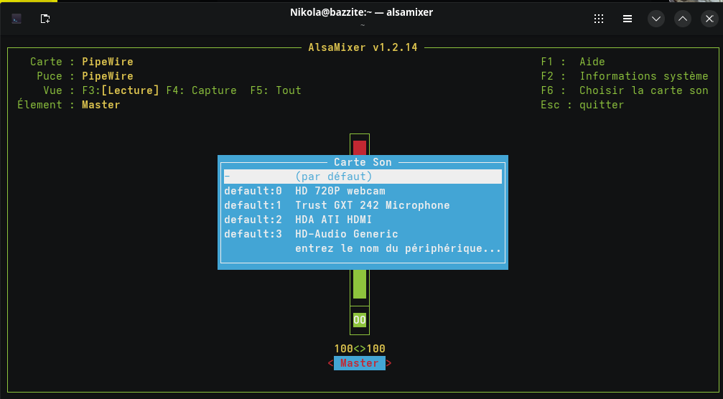The height and width of the screenshot is (399, 723).
Task: Maximize window using the up chevron button
Action: [682, 19]
